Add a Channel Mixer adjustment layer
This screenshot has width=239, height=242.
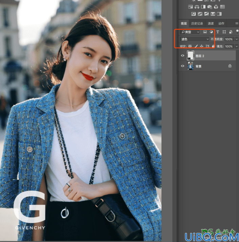pyautogui.click(x=216, y=7)
